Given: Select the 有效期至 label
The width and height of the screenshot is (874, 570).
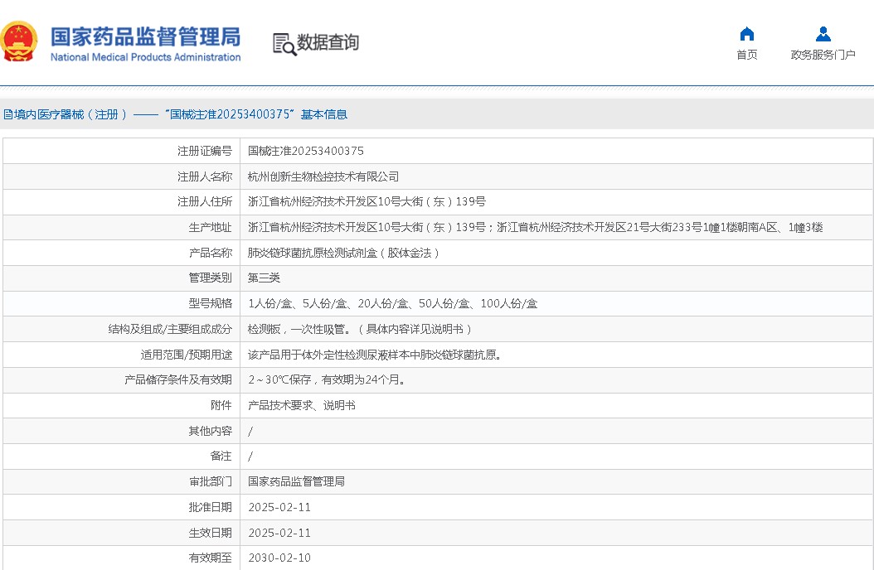Looking at the screenshot, I should tap(210, 558).
